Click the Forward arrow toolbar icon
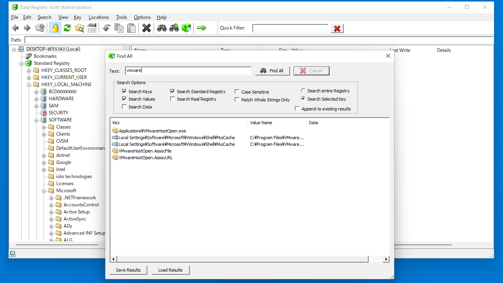 pyautogui.click(x=27, y=28)
